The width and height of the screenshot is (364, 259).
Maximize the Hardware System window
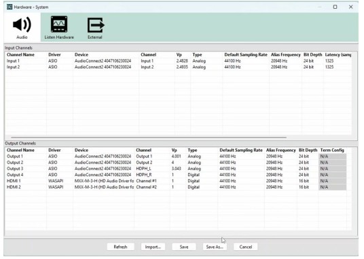pyautogui.click(x=335, y=7)
